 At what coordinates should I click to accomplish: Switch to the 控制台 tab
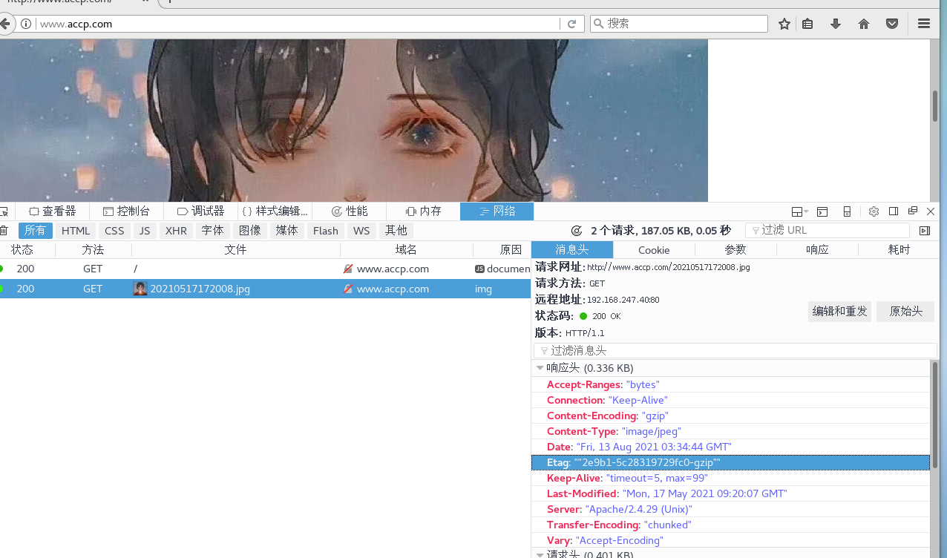[126, 211]
